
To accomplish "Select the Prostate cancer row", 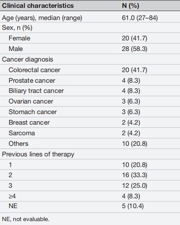I will pyautogui.click(x=90, y=80).
